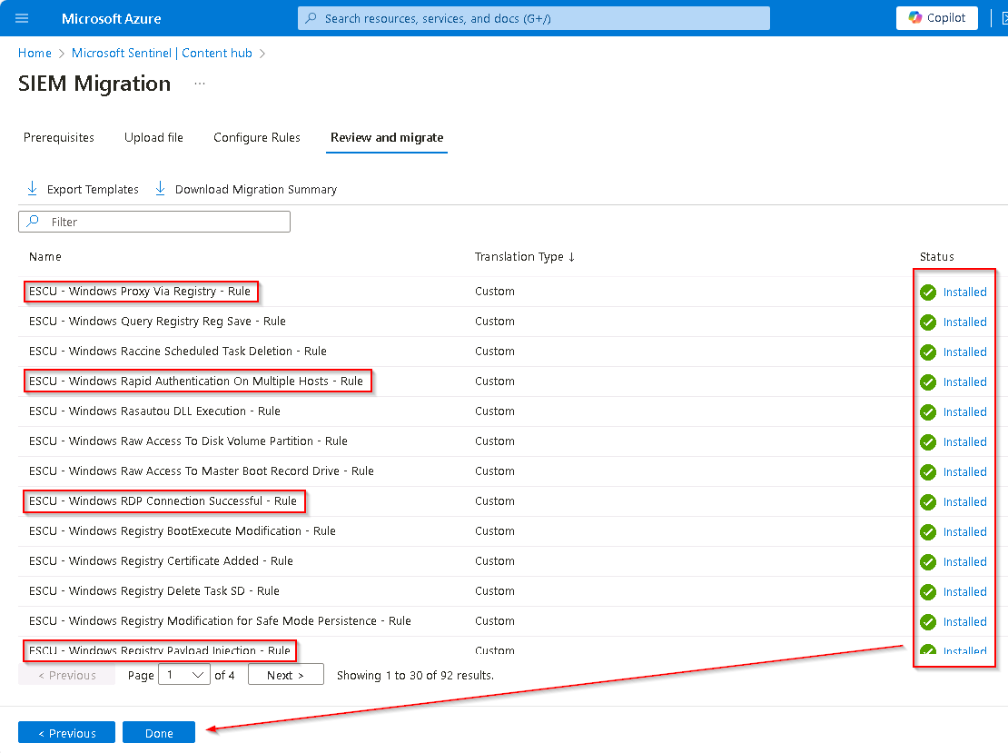The height and width of the screenshot is (753, 1008).
Task: Click the green check icon for Windows Proxy Via Registry
Action: tap(928, 292)
